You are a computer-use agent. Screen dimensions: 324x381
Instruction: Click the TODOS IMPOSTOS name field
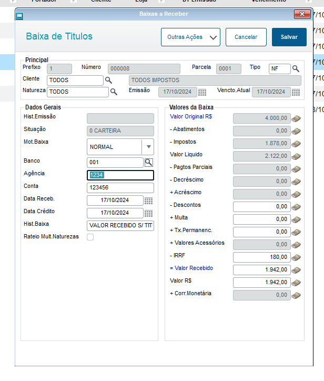coord(215,80)
